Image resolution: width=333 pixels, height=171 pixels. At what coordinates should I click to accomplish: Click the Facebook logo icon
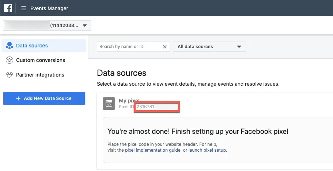click(x=8, y=8)
